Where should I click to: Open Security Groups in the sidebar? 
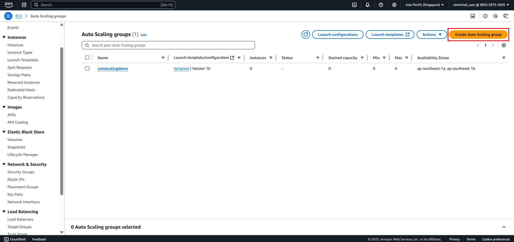coord(21,172)
